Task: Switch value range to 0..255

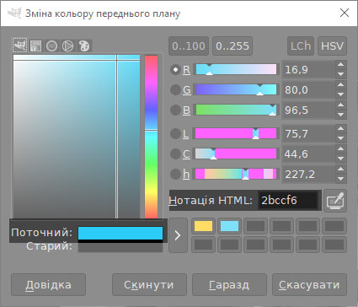Action: 232,46
